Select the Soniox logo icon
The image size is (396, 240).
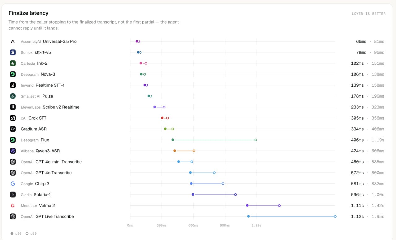[x=13, y=52]
